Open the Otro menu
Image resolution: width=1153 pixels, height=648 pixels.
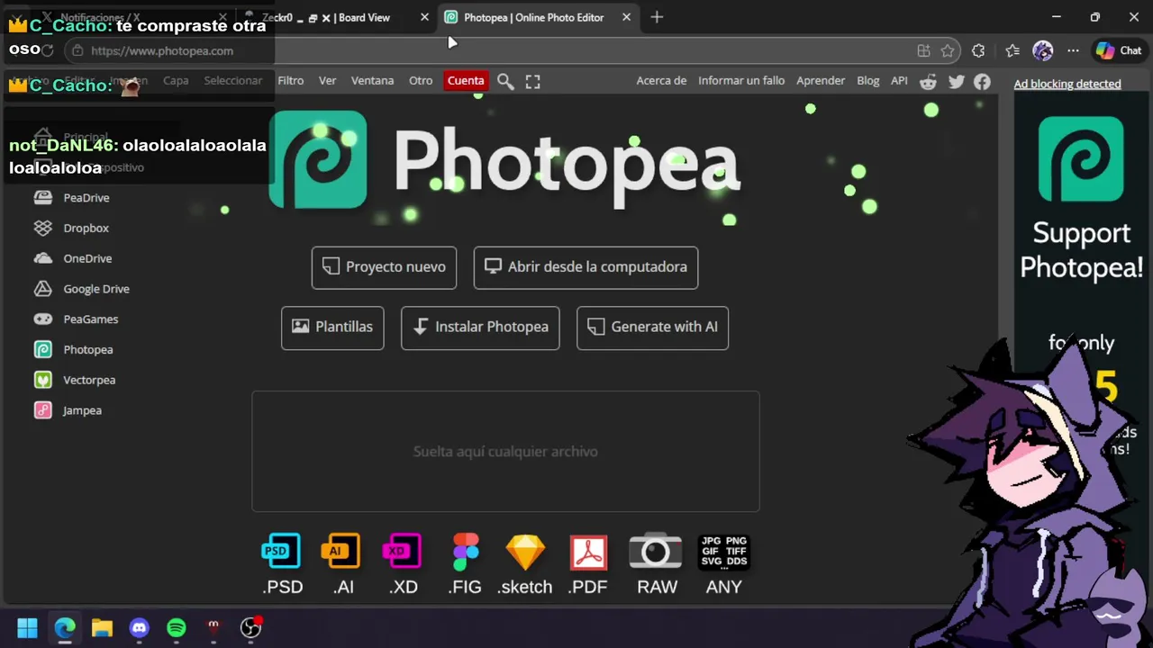[x=421, y=81]
